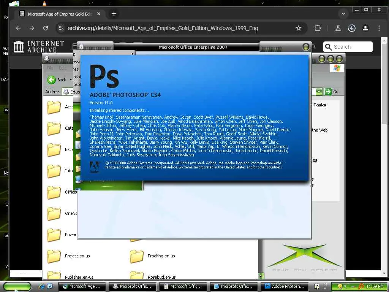The image size is (389, 292).
Task: Switch to first Microsoft Offic... taskbar item
Action: coord(133,286)
